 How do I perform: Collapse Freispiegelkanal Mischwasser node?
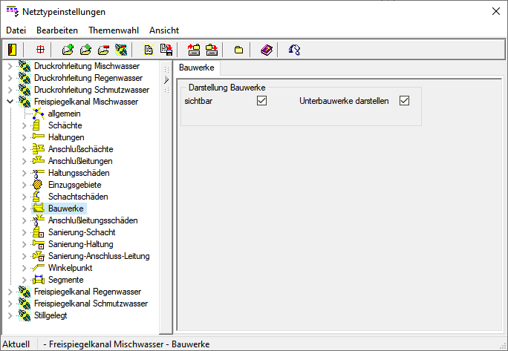pos(10,102)
